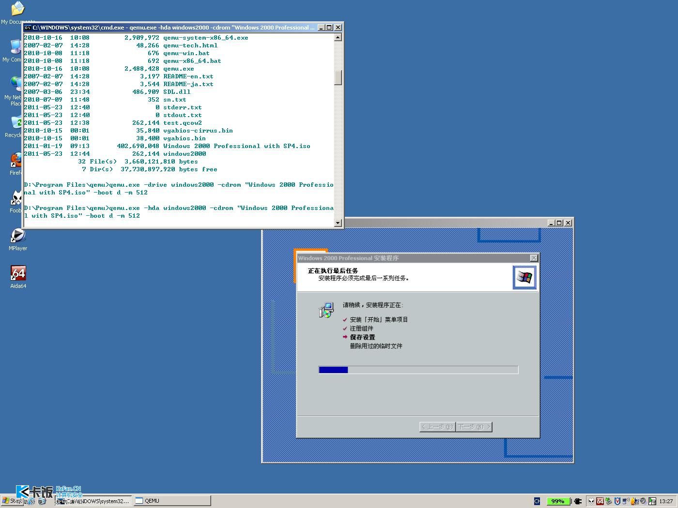Click the CH language indicator in the tray
The image size is (678, 508).
537,501
